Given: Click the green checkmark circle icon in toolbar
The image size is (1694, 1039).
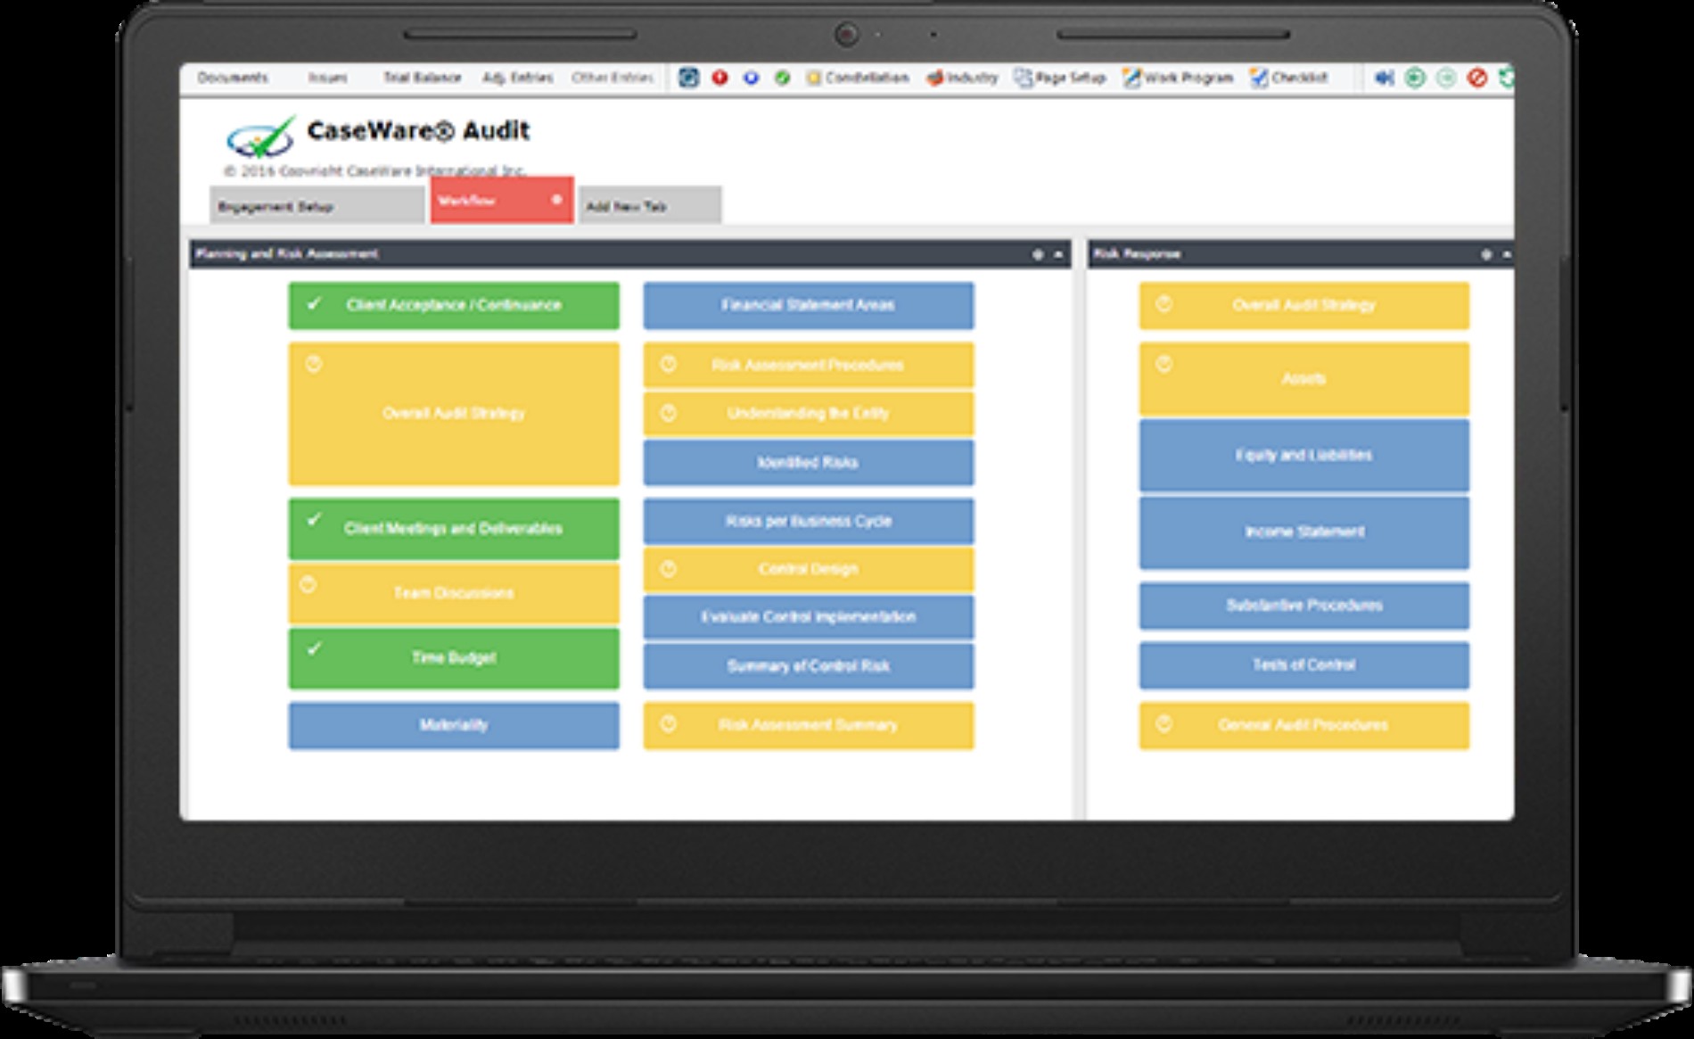Looking at the screenshot, I should (782, 78).
